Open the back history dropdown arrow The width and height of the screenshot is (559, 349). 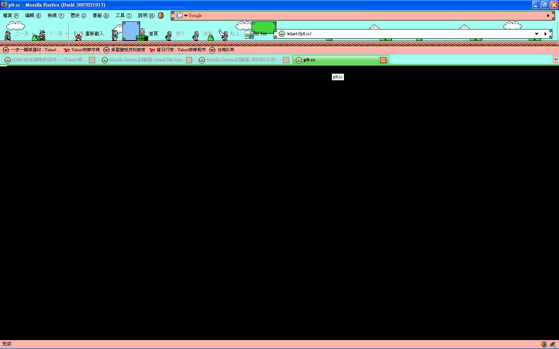(33, 34)
